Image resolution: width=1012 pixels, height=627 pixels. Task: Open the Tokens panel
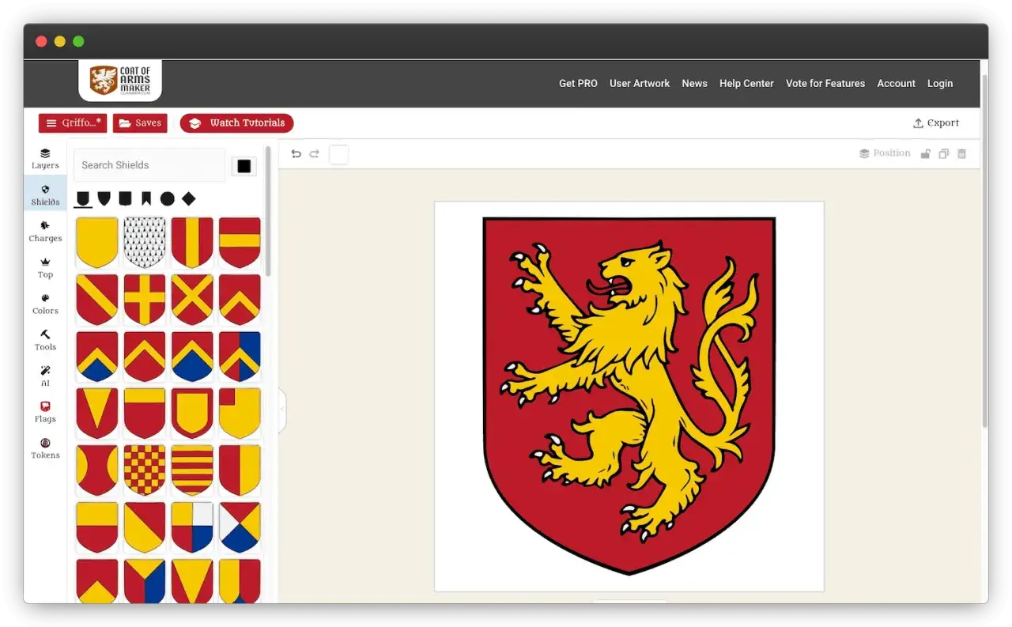[x=45, y=448]
